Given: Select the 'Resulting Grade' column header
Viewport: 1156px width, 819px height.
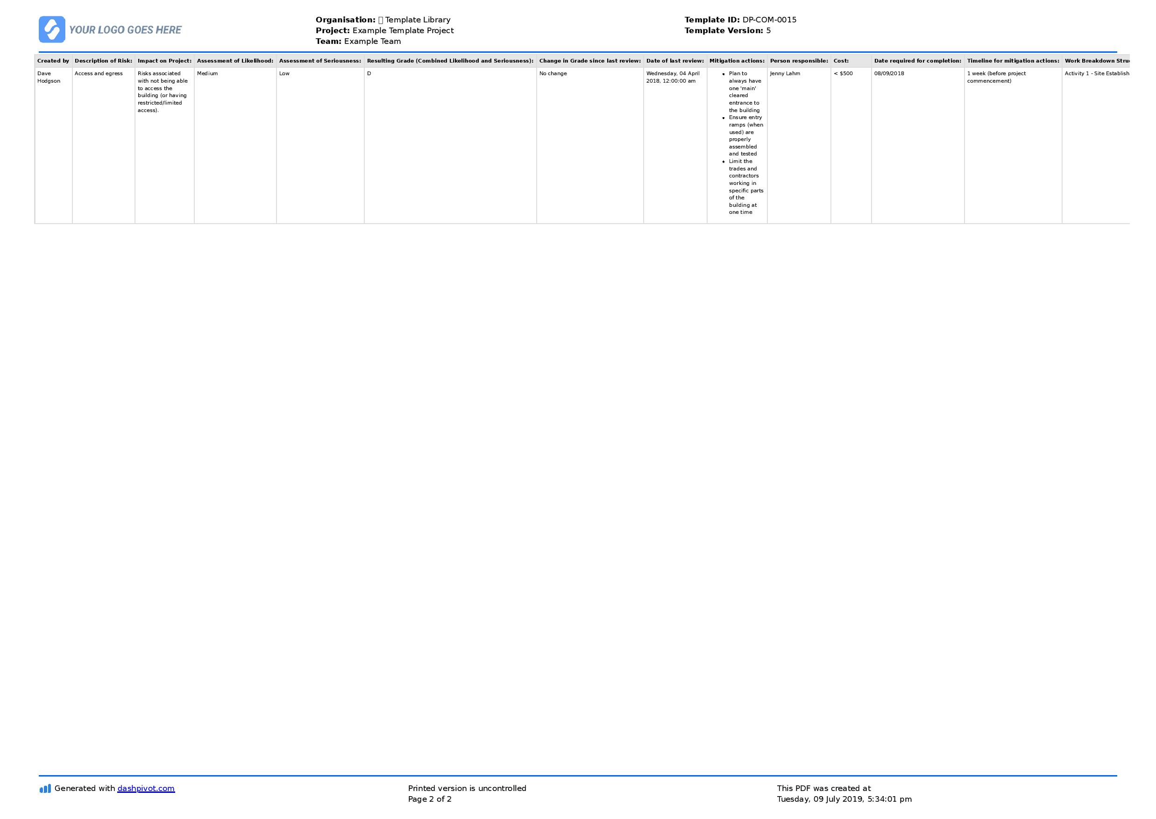Looking at the screenshot, I should click(450, 61).
